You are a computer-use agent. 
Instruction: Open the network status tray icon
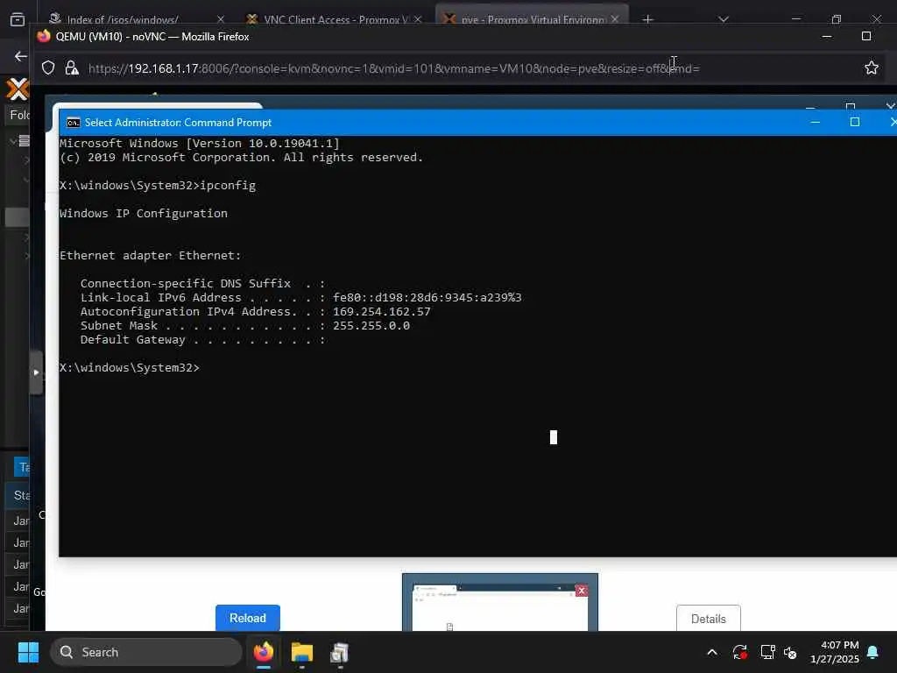tap(767, 652)
